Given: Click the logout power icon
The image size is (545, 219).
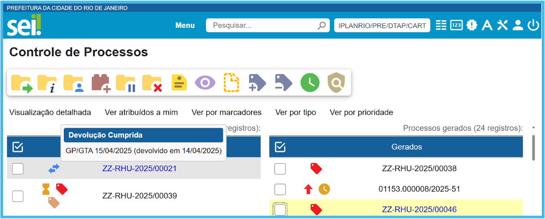Looking at the screenshot, I should point(533,25).
